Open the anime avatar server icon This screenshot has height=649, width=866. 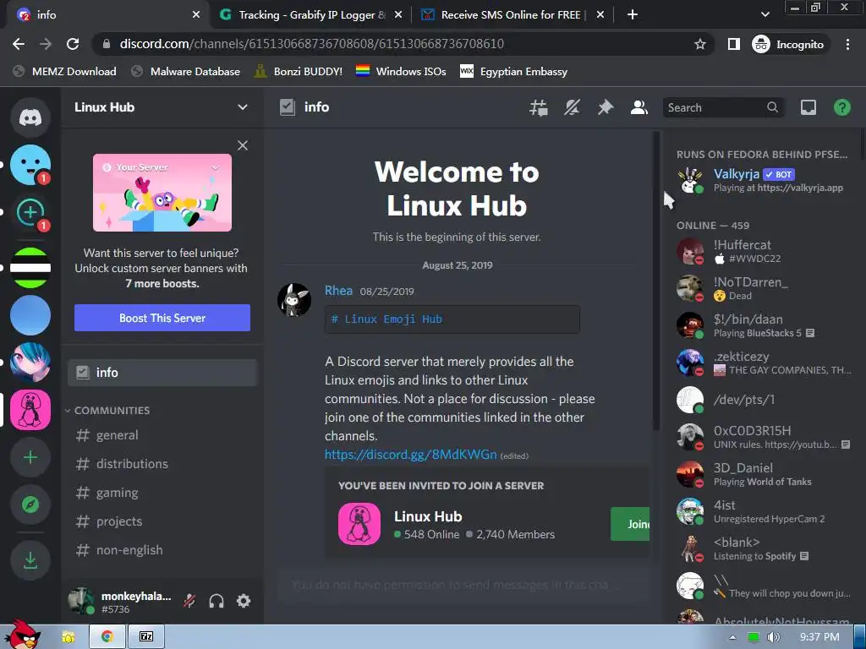(30, 363)
